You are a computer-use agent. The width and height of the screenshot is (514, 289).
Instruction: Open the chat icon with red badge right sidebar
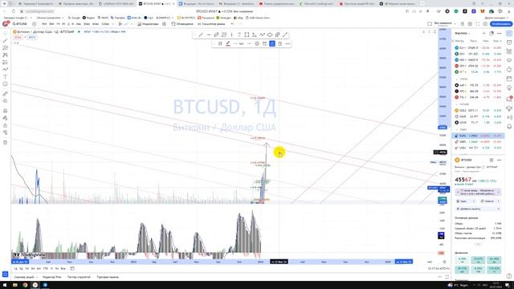coord(509,98)
